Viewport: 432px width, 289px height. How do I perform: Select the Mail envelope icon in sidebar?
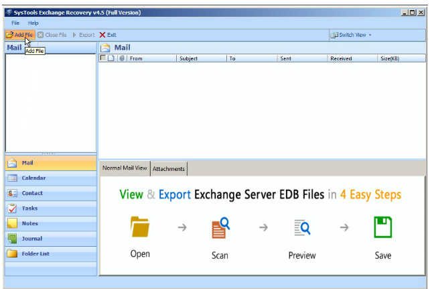point(12,163)
